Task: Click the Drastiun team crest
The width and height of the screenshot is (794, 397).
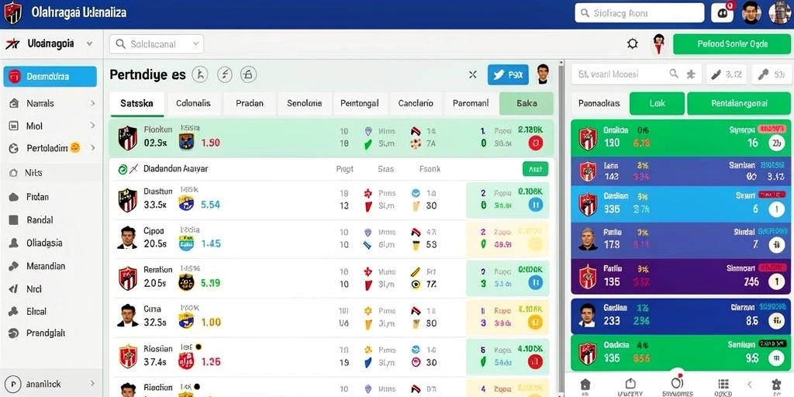Action: click(x=128, y=200)
